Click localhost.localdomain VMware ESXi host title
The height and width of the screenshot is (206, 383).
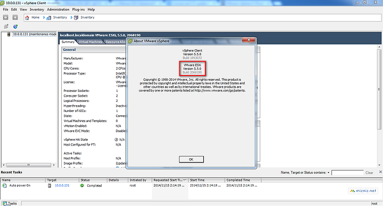pyautogui.click(x=100, y=35)
